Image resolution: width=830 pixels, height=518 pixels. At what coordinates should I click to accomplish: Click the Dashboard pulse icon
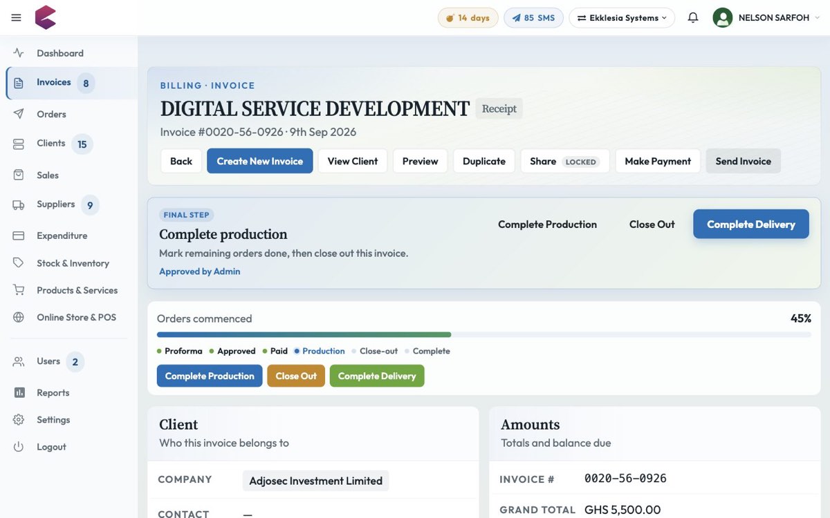click(19, 53)
